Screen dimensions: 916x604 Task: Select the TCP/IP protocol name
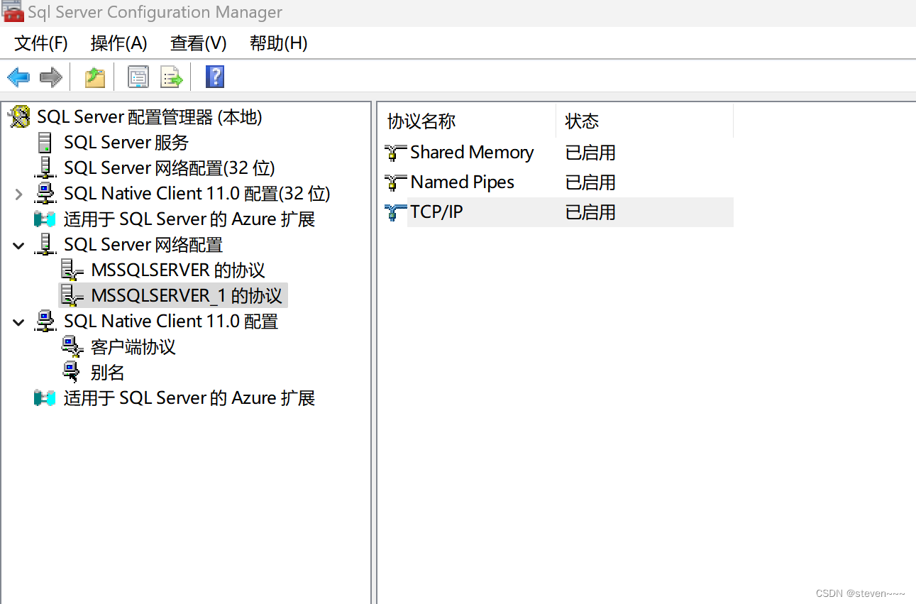pyautogui.click(x=436, y=212)
